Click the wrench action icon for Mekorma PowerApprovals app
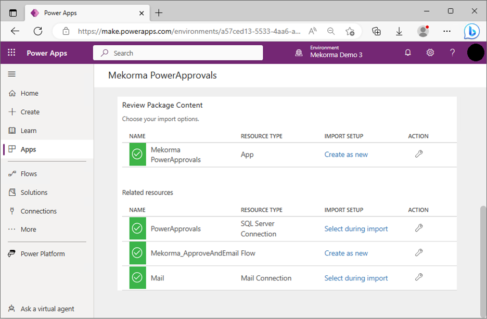487x319 pixels. click(419, 154)
